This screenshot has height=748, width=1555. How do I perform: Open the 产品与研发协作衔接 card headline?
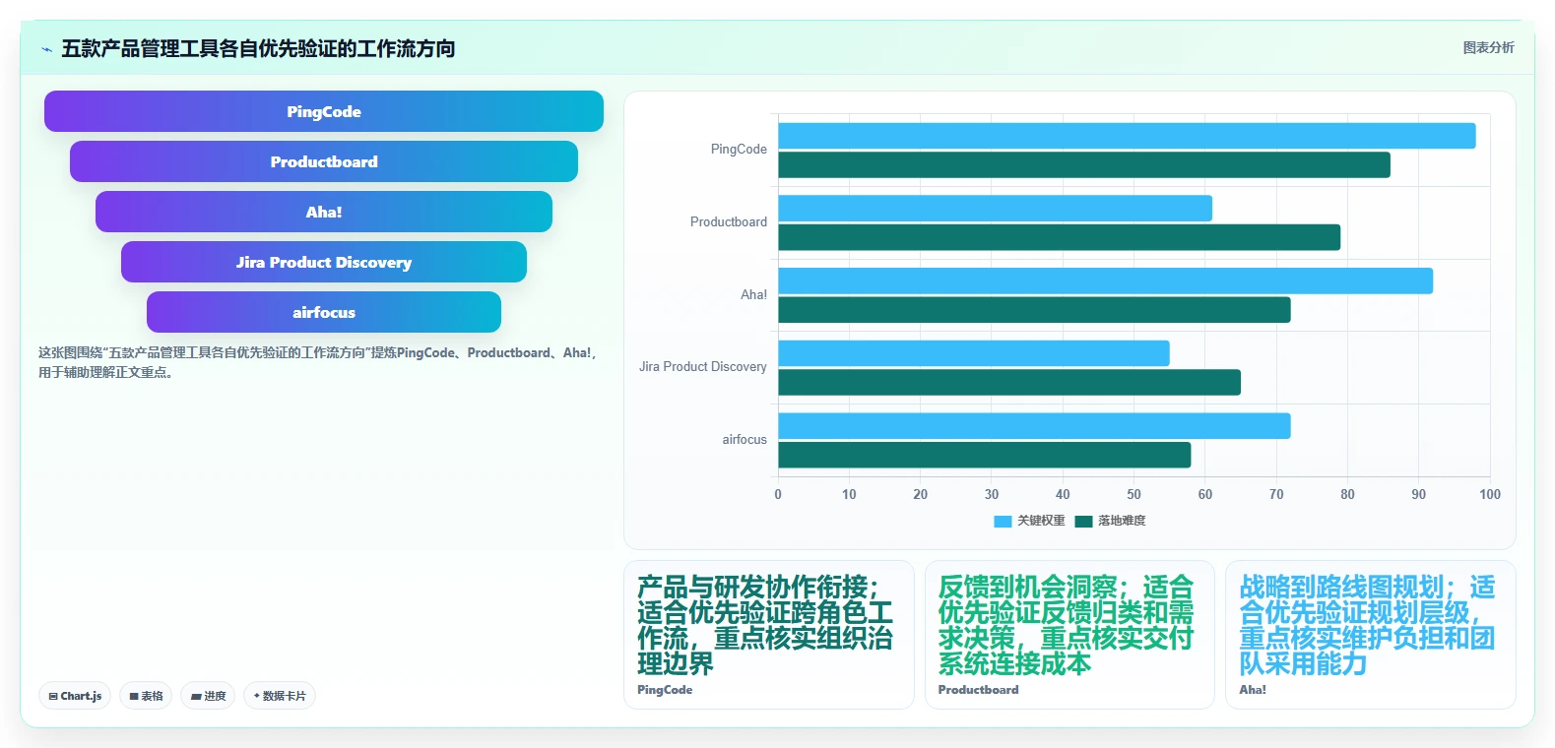765,625
